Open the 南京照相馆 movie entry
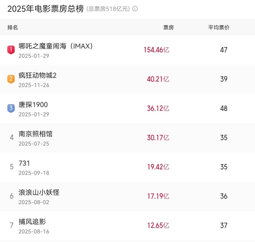The width and height of the screenshot is (255, 242). coord(36,134)
